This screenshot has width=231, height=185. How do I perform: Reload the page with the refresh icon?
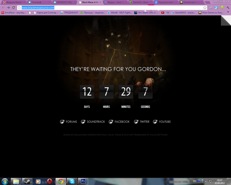tap(14, 8)
